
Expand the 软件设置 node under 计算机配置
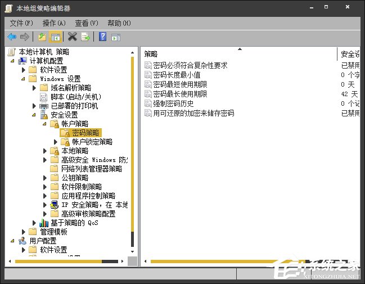click(x=23, y=70)
